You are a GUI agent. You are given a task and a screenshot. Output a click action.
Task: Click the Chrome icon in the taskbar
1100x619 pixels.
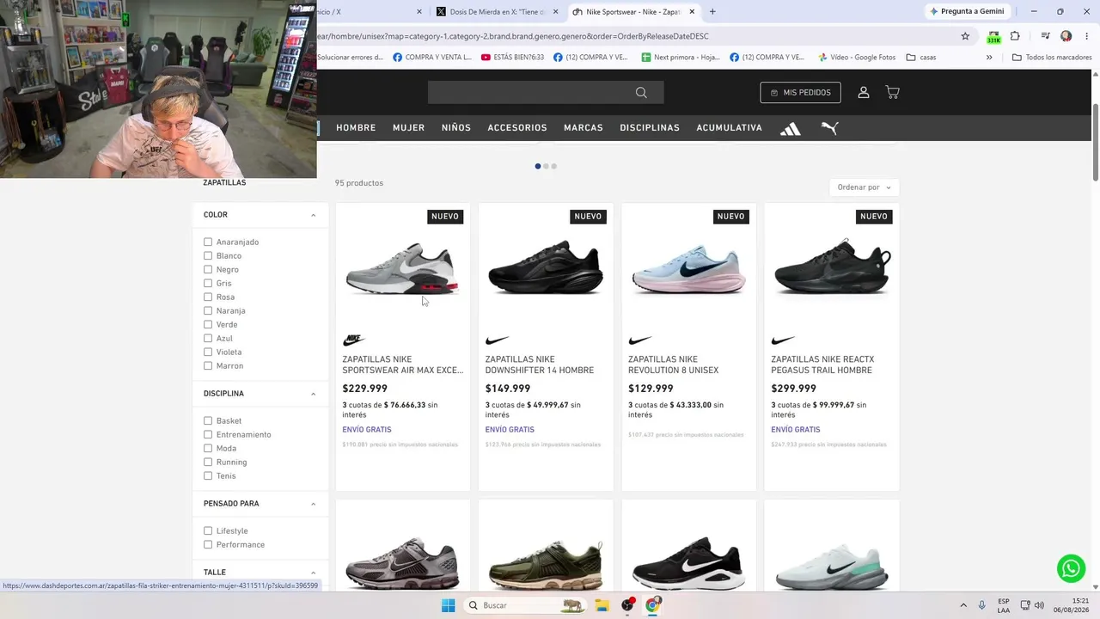point(653,605)
